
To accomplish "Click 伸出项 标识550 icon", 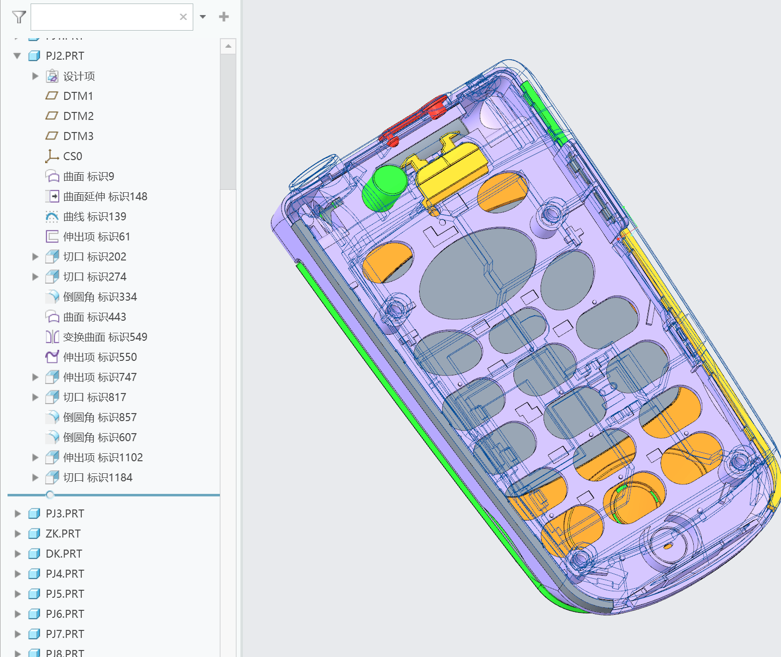I will [52, 357].
